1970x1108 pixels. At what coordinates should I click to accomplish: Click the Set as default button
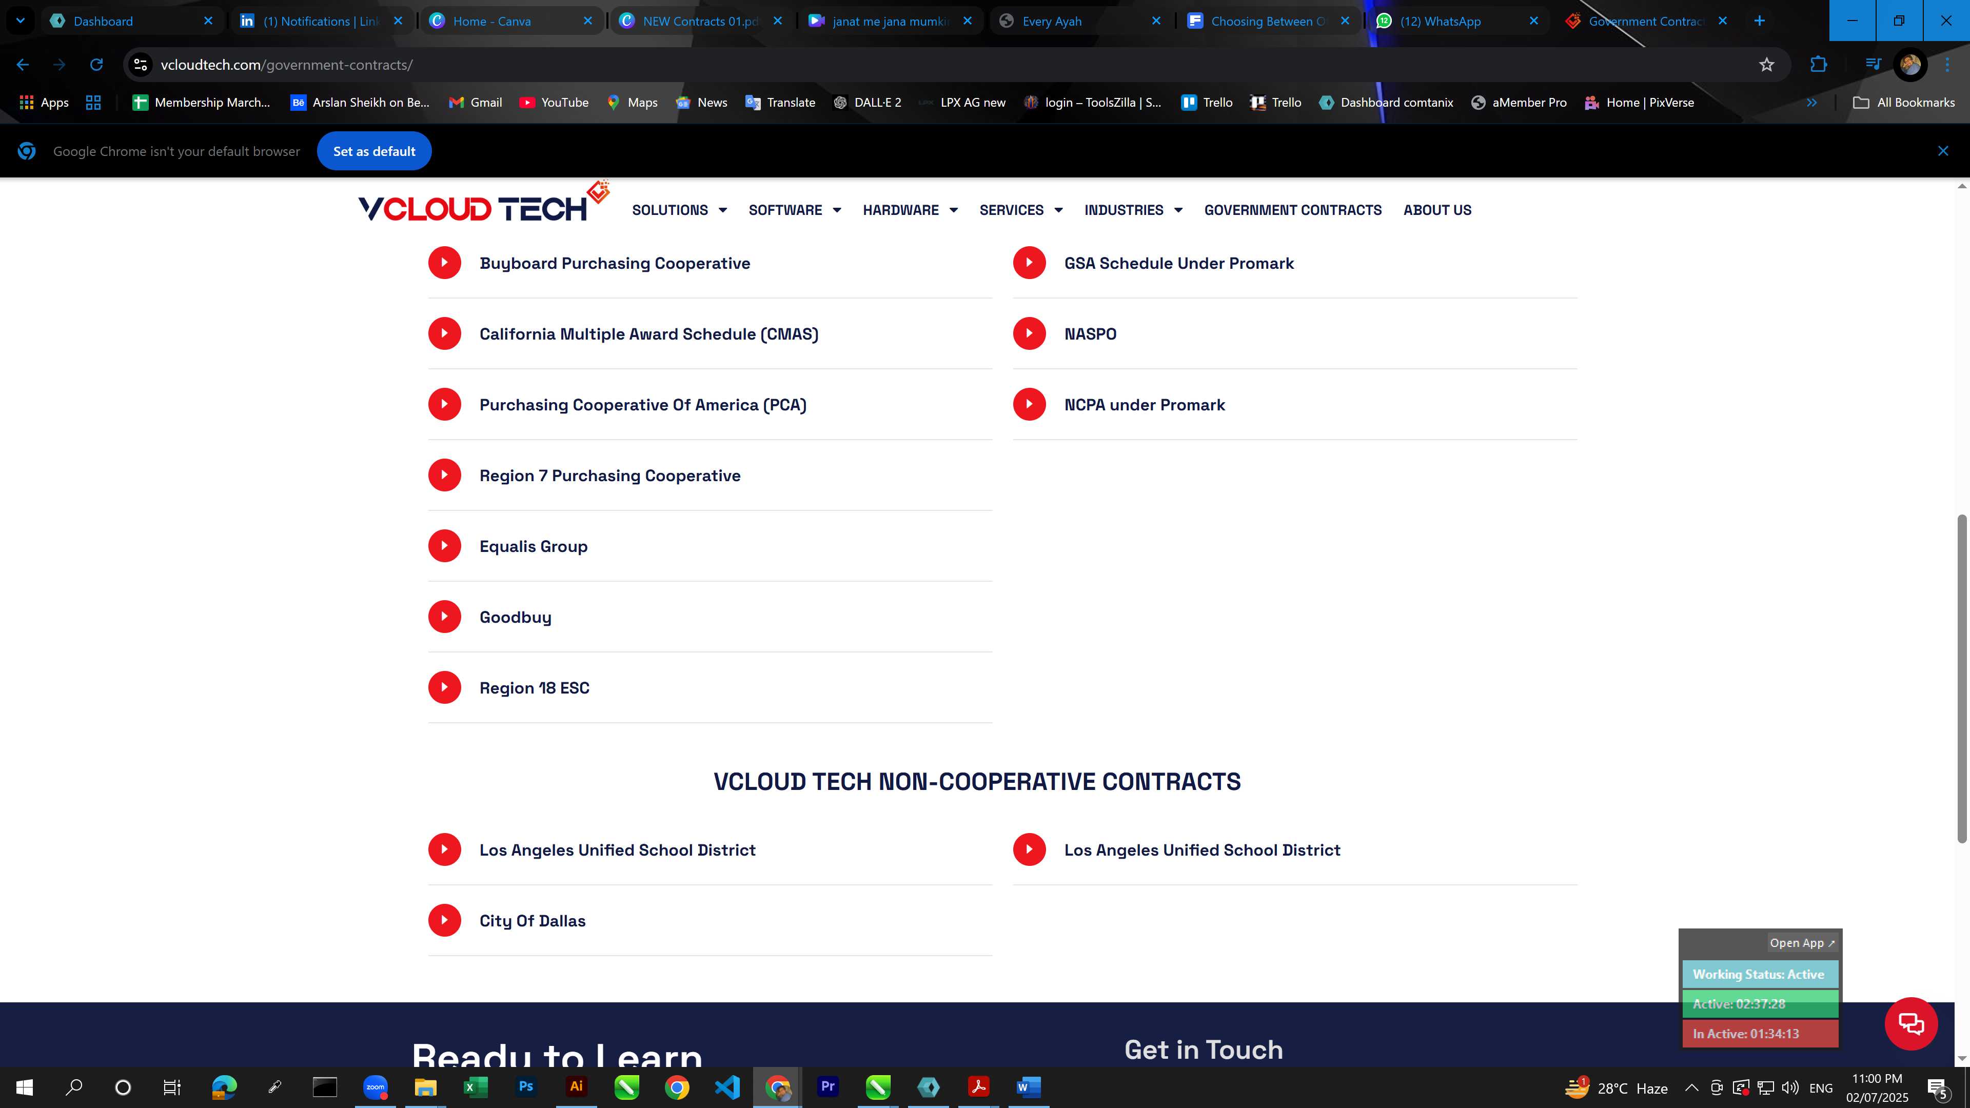[x=374, y=151]
